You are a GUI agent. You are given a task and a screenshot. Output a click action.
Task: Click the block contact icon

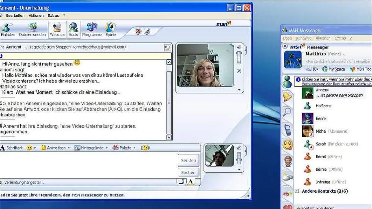138,31
